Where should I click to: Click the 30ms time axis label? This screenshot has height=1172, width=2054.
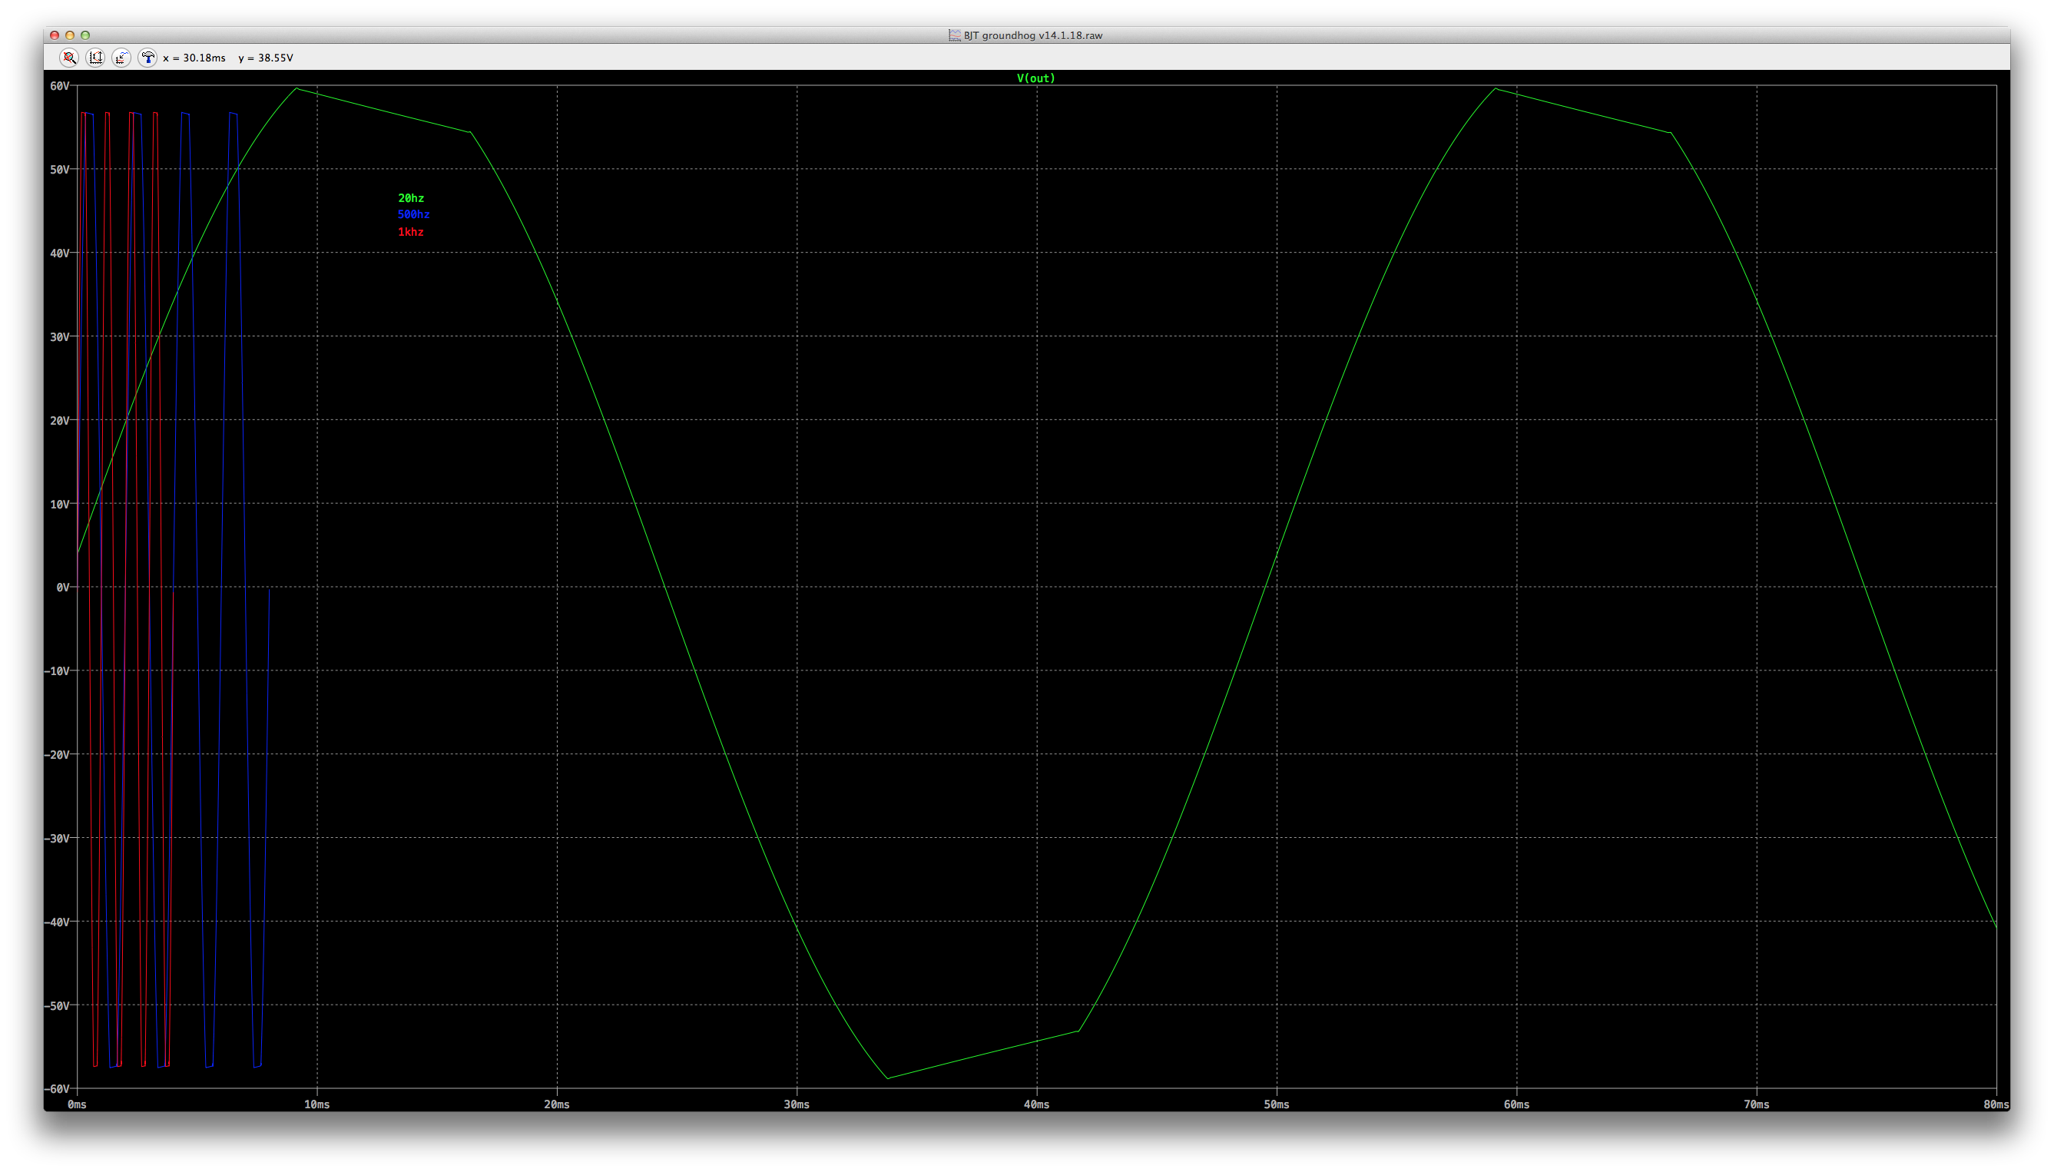797,1105
